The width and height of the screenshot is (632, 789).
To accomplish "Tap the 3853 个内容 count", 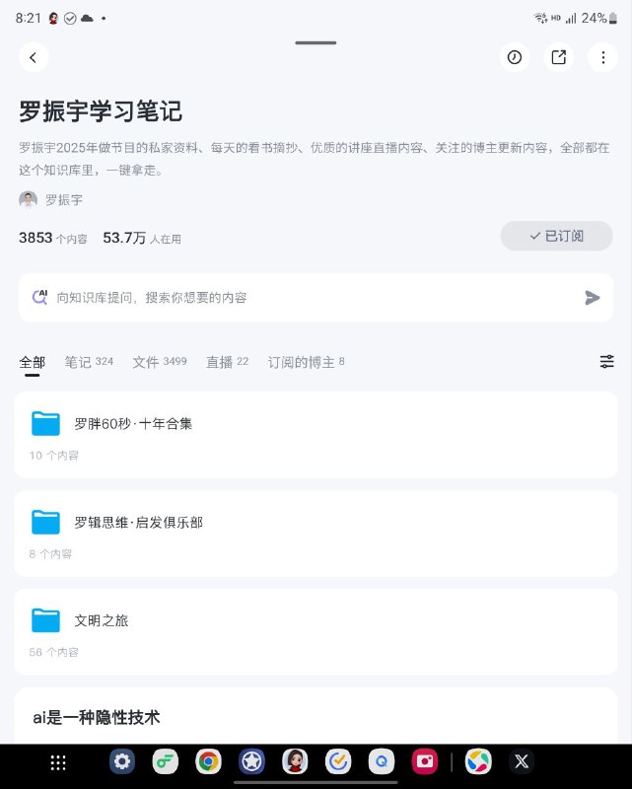I will pos(53,238).
